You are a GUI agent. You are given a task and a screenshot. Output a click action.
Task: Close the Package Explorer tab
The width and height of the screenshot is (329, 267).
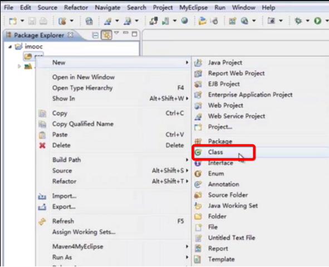point(71,35)
